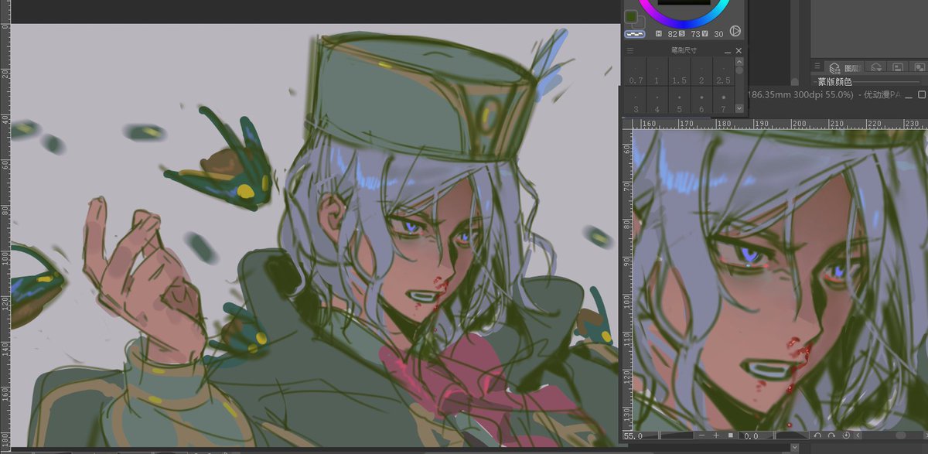The width and height of the screenshot is (928, 454).
Task: Click the horizontal scrollbar thumb in second window
Action: [901, 435]
